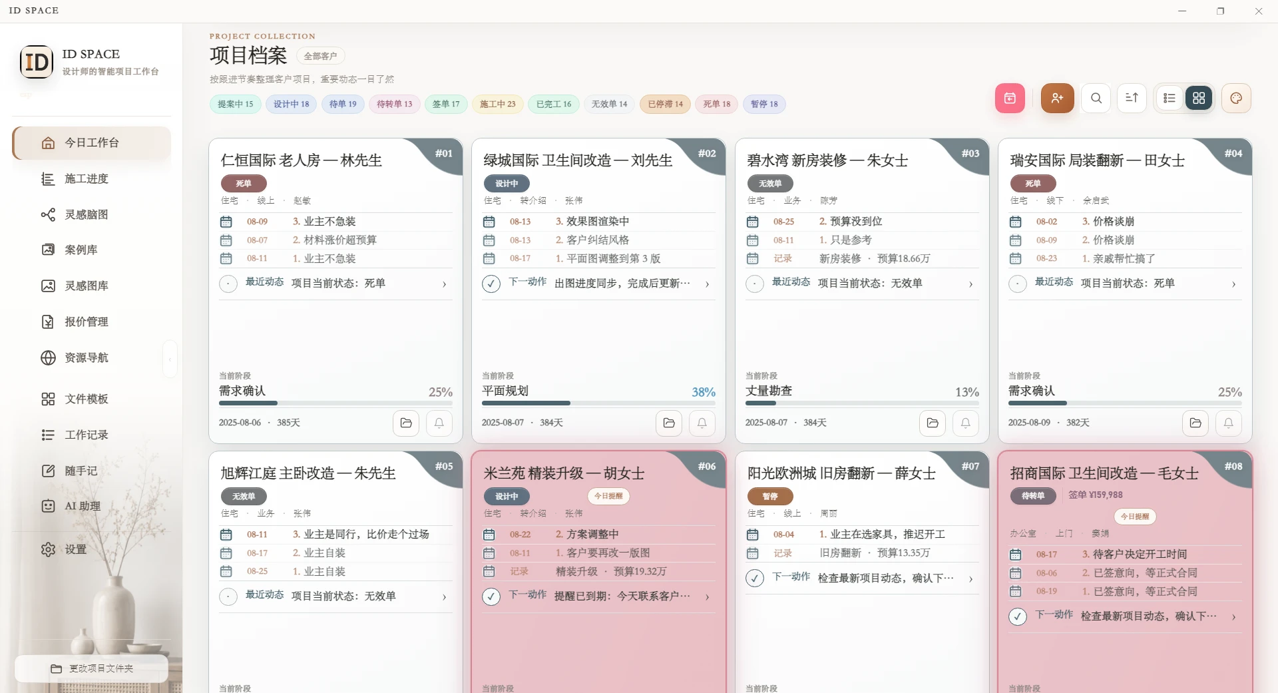This screenshot has width=1278, height=693.
Task: Filter projects by 提案中 15
Action: 236,104
